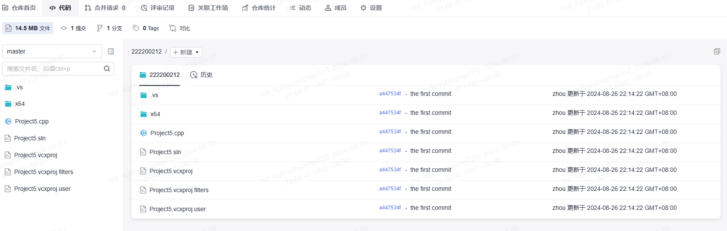The width and height of the screenshot is (727, 231).
Task: Open the 仓库首页 repository home tab
Action: (x=19, y=8)
